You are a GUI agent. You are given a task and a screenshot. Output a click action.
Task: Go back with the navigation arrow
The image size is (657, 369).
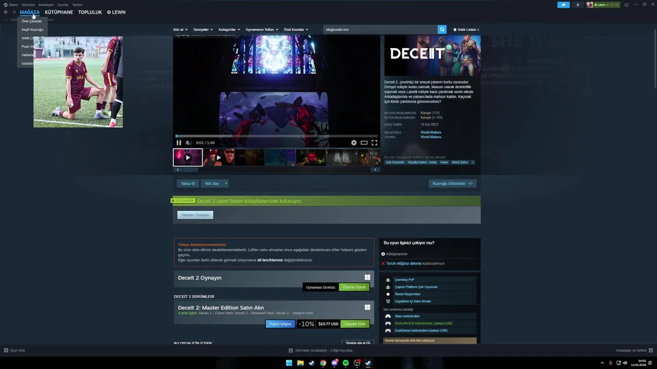[x=6, y=12]
